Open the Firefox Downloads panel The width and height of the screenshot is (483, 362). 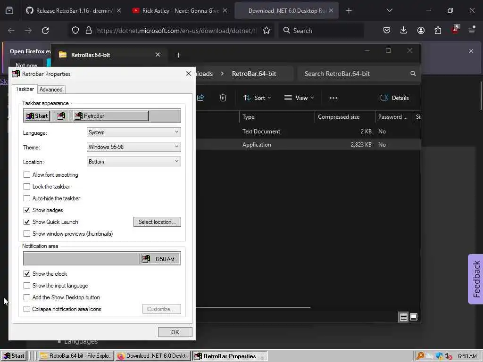point(404,31)
